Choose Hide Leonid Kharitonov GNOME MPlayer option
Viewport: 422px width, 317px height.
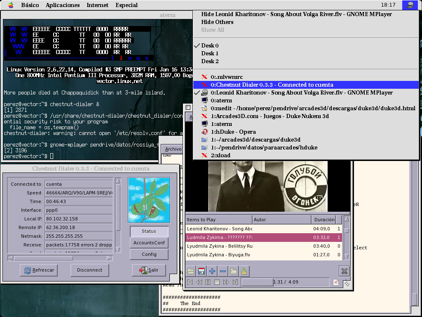point(306,14)
